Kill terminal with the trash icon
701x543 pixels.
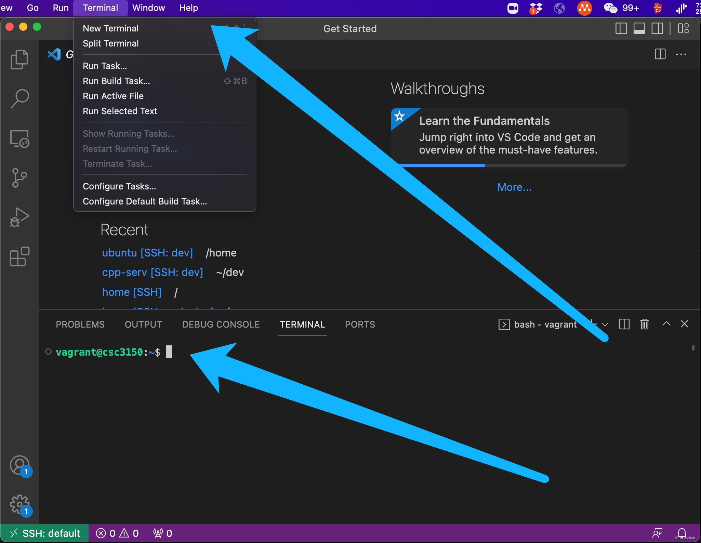click(645, 324)
